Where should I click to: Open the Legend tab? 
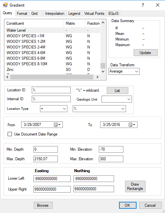pyautogui.click(x=74, y=14)
